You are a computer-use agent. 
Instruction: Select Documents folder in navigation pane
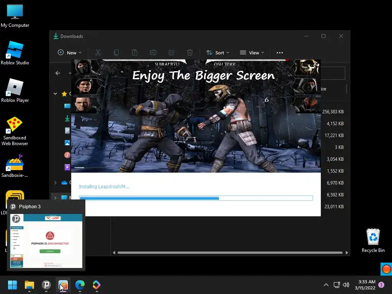pos(67,131)
